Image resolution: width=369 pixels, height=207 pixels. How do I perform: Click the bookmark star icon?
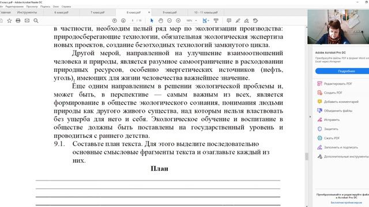coord(9,21)
